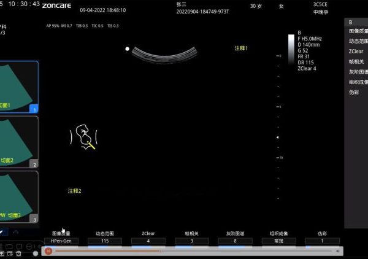Select 伪彩 in the right side panel
The width and height of the screenshot is (368, 259).
(354, 92)
